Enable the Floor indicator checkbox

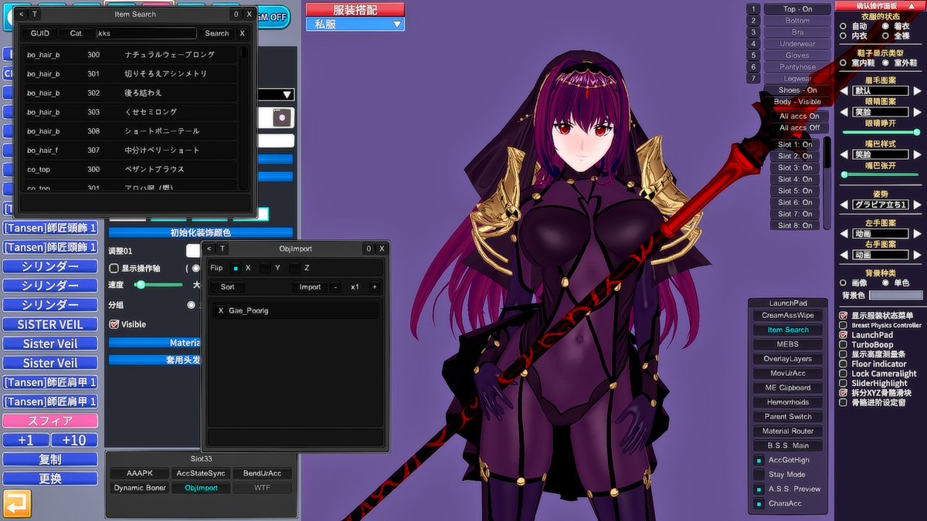pyautogui.click(x=843, y=364)
